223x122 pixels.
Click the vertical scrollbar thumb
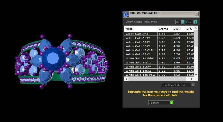(196, 38)
